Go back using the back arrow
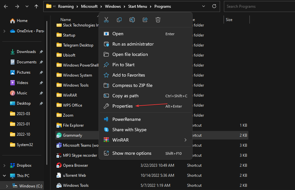Viewport: 295px width, 190px height. pyautogui.click(x=5, y=6)
